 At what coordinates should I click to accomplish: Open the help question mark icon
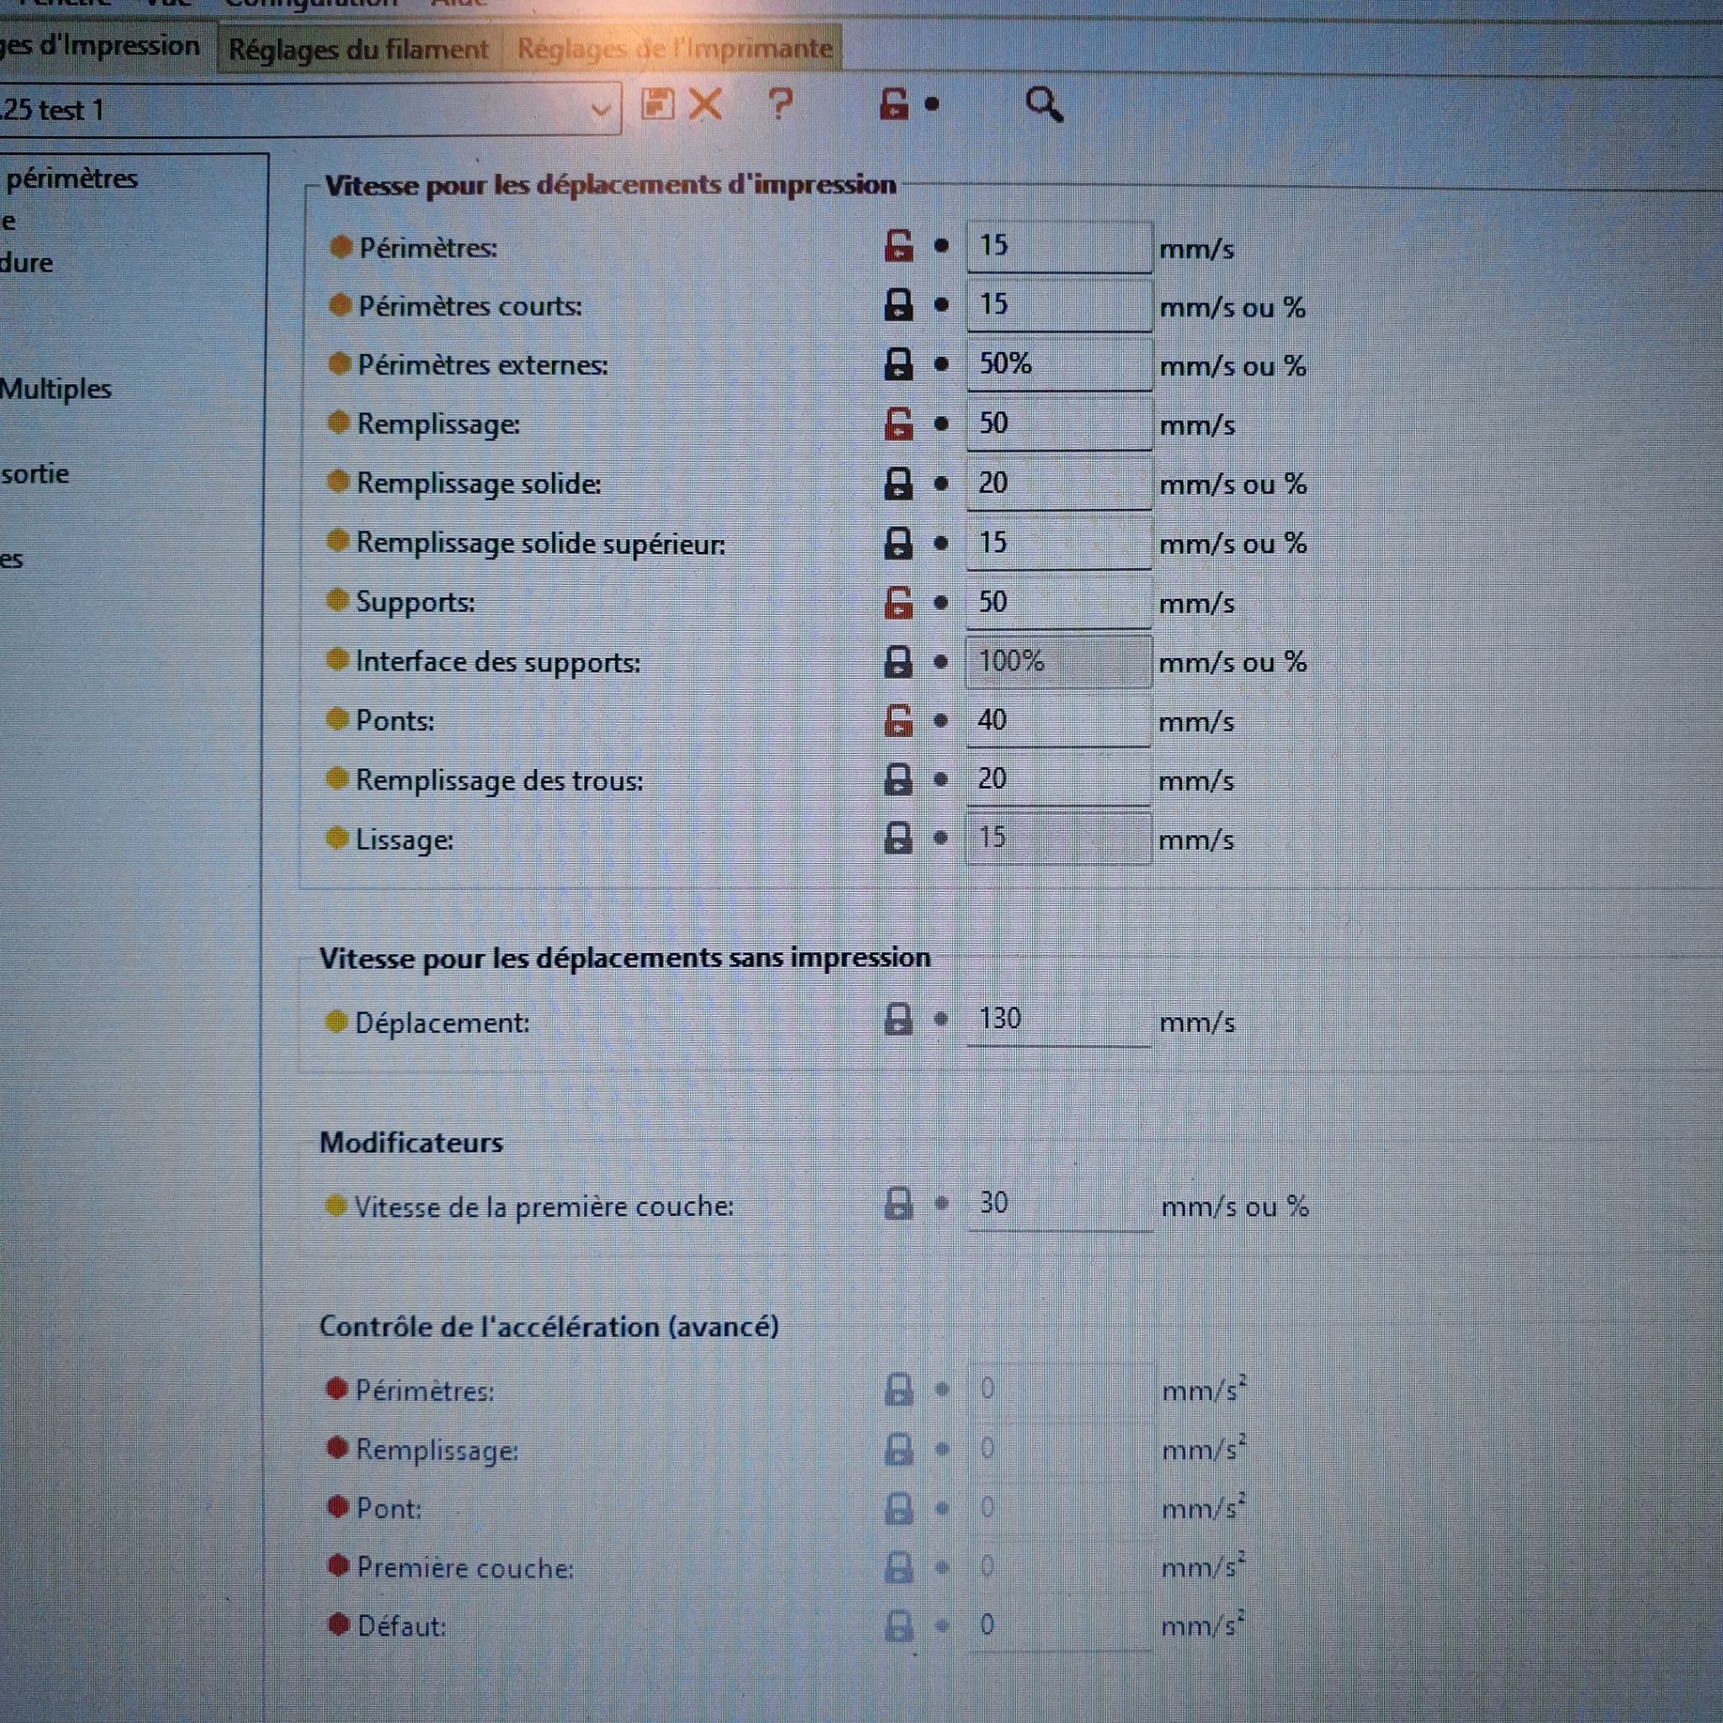tap(781, 104)
